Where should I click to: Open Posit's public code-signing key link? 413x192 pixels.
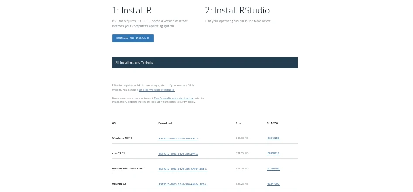(174, 98)
